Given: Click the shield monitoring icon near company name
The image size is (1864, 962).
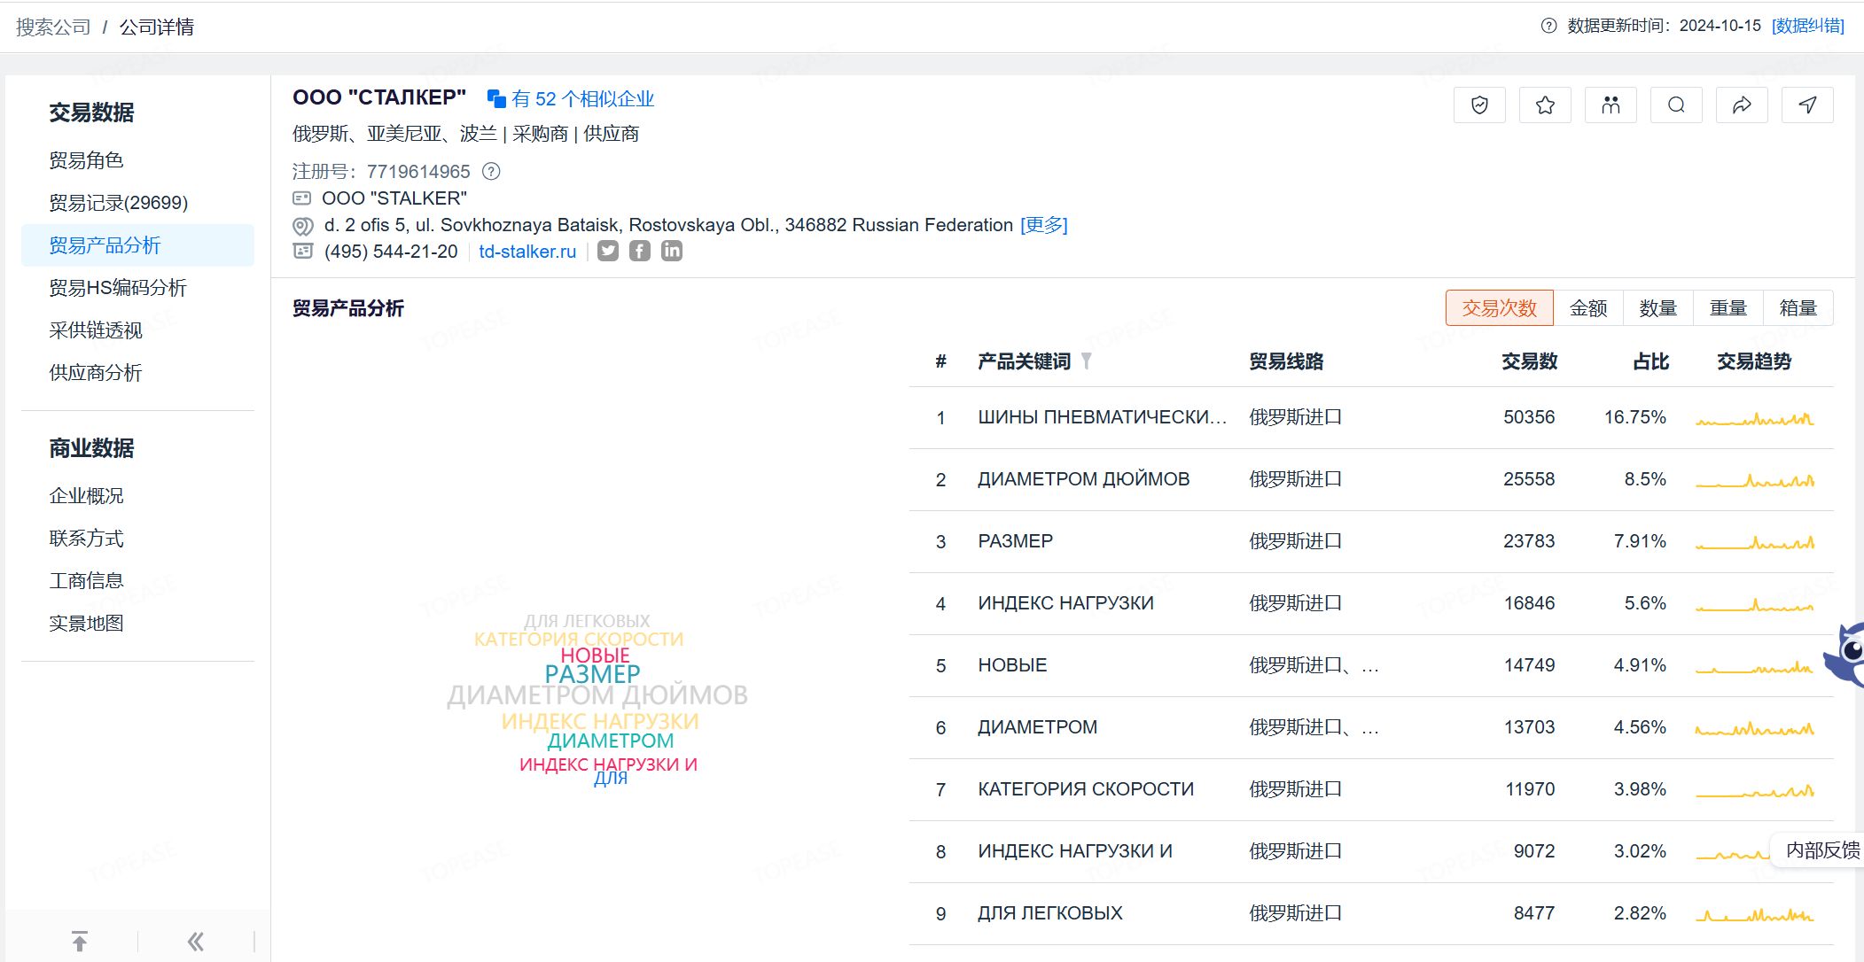Looking at the screenshot, I should 1478,105.
